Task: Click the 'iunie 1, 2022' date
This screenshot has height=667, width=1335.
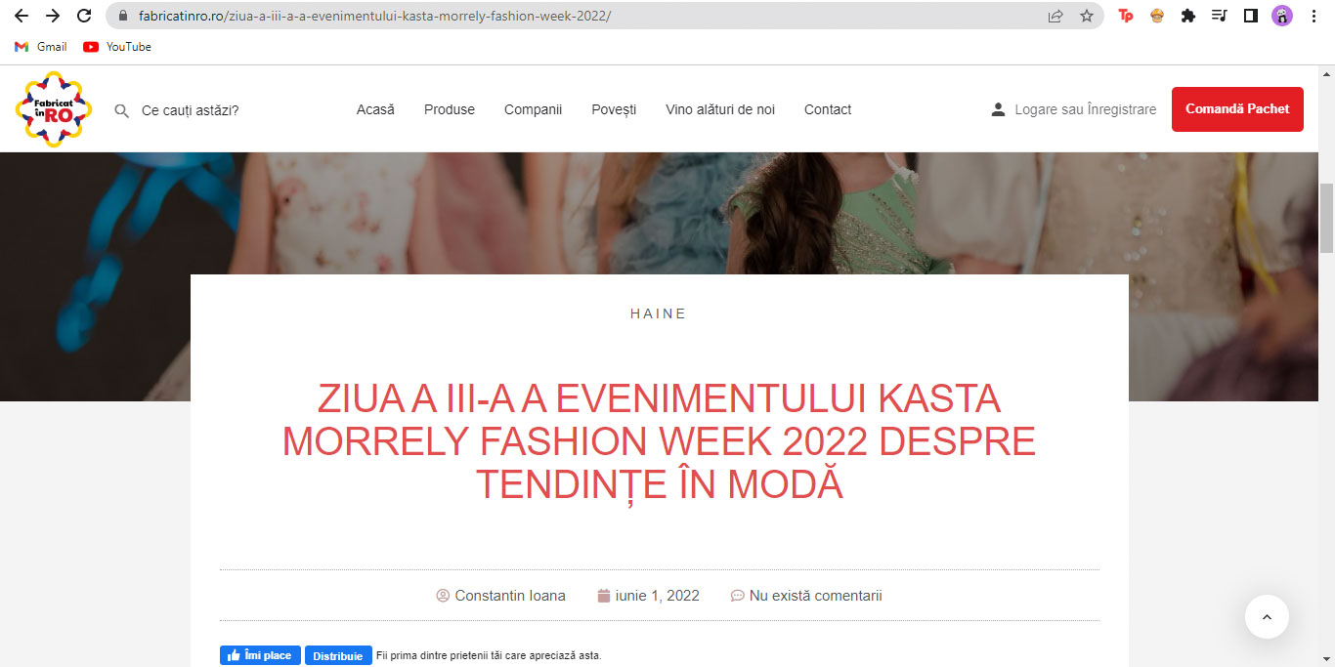Action: (658, 596)
